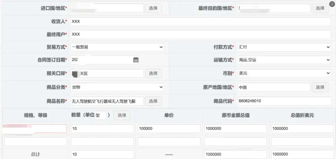The height and width of the screenshot is (159, 336).
Task: Open the 付款方式 dropdown showing 汇付
Action: click(x=284, y=47)
